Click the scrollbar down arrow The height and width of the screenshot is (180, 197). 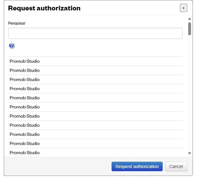(x=189, y=153)
